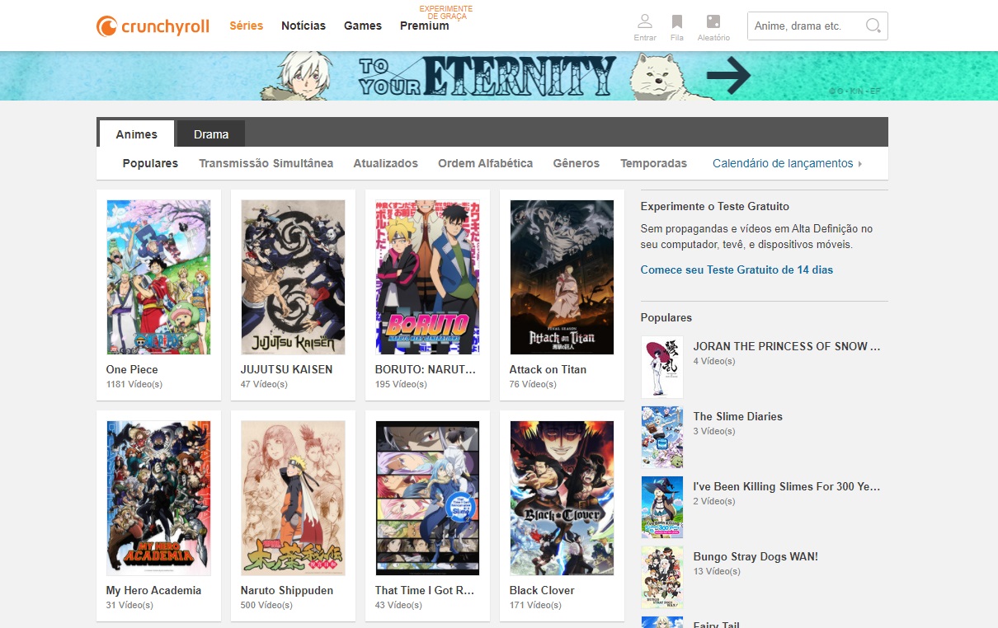Open I've Been Killing Slimes link
This screenshot has height=628, width=998.
pos(787,486)
